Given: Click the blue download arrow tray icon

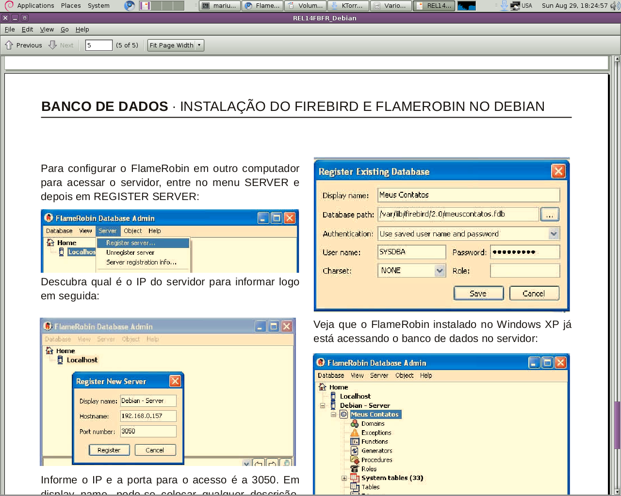Looking at the screenshot, I should (x=505, y=6).
